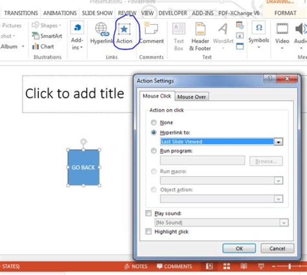Confirm with the OK button
307x275 pixels.
click(239, 248)
